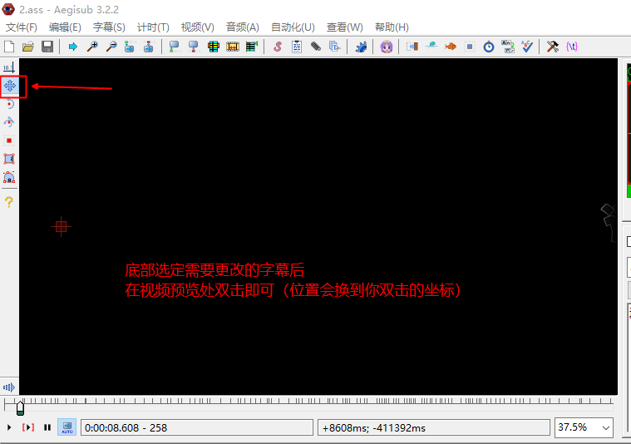
Task: Open Options hammer and wrench icon
Action: (x=553, y=47)
